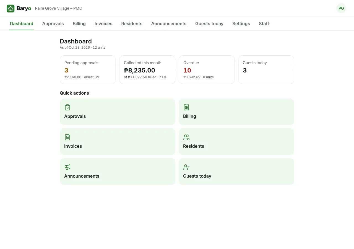Click the megaphone icon in the Announcements card
354x249 pixels.
(67, 167)
